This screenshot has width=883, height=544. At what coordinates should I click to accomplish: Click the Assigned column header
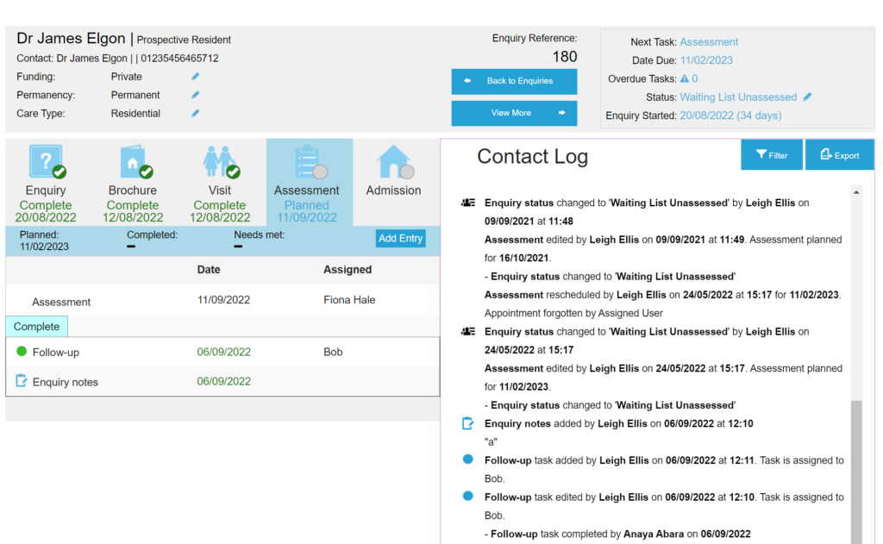coord(348,270)
